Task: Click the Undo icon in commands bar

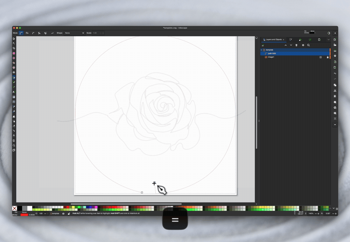Action: tap(335, 73)
